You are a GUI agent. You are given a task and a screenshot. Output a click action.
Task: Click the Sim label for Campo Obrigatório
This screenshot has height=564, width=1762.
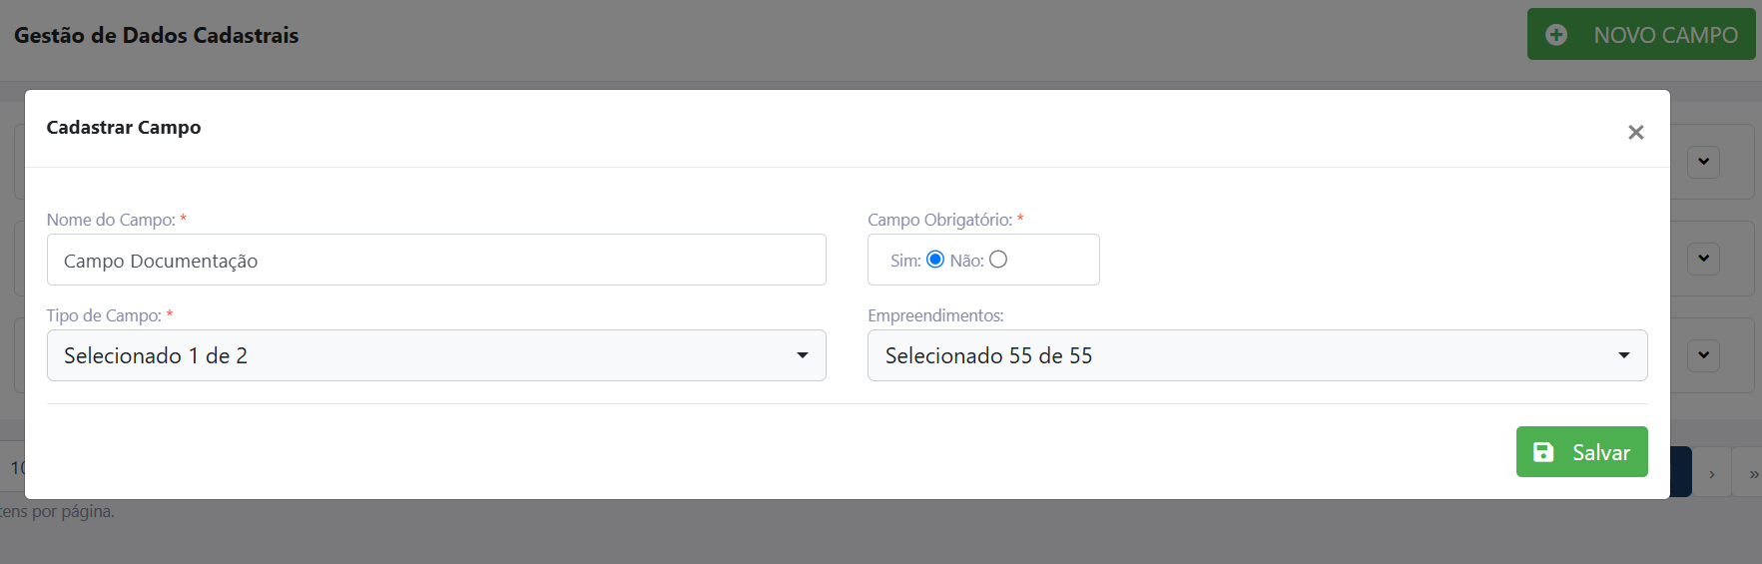click(x=905, y=261)
